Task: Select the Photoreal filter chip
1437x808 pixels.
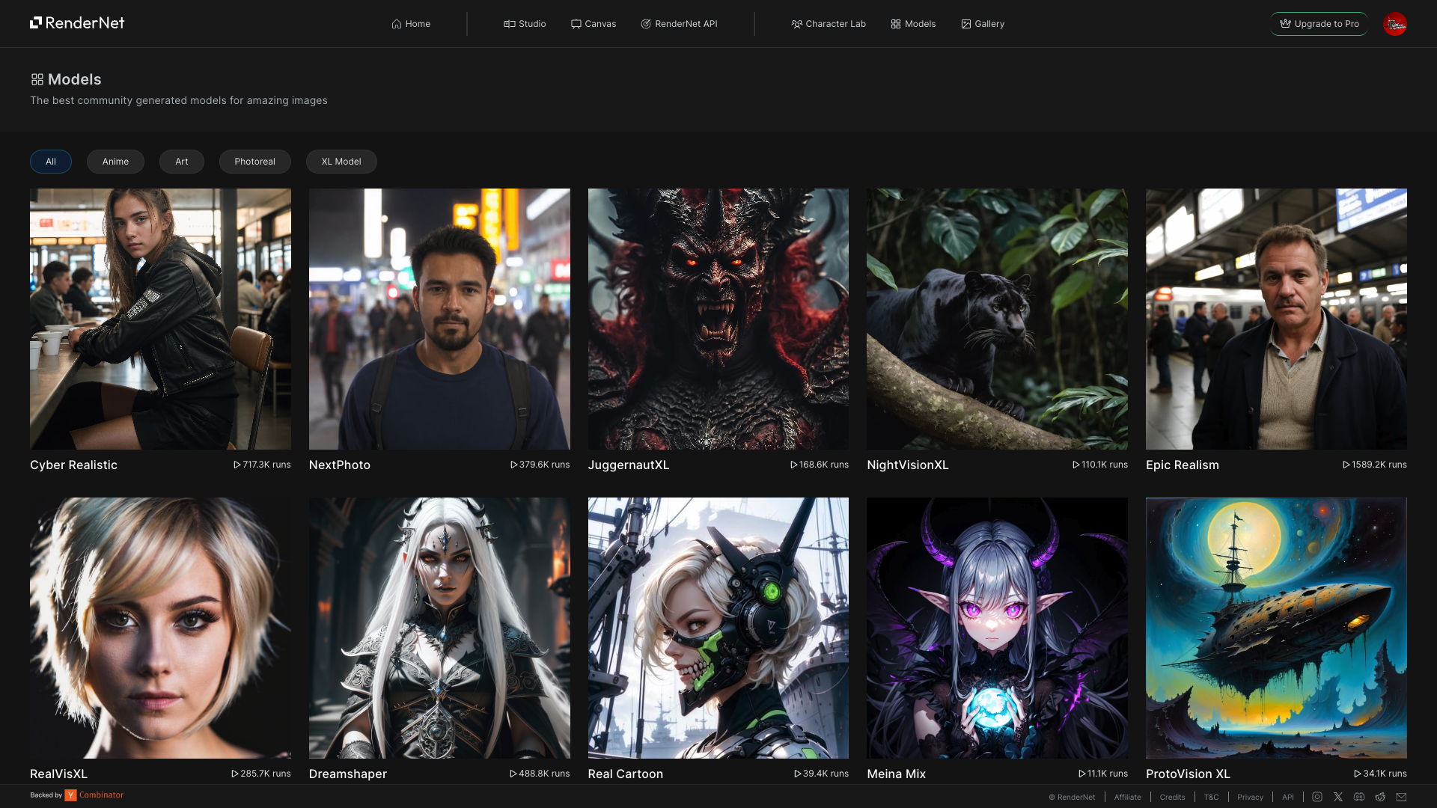Action: (254, 162)
